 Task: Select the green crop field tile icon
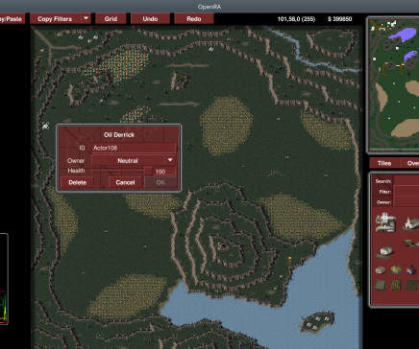(x=411, y=285)
